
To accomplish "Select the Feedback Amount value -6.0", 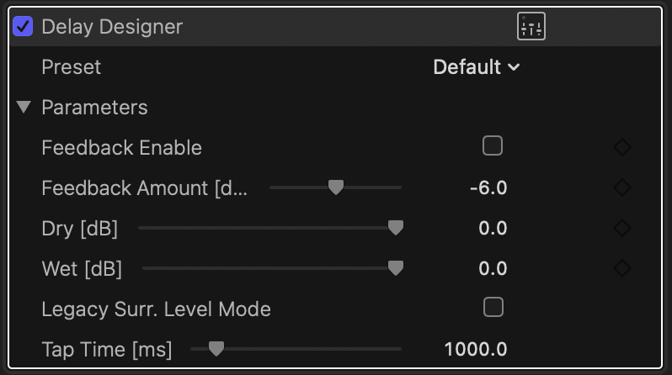I will (488, 188).
